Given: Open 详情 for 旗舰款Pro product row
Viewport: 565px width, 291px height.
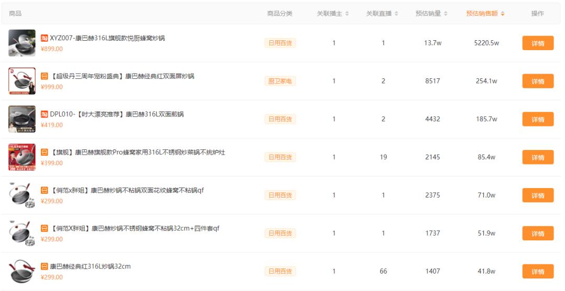Looking at the screenshot, I should click(538, 158).
